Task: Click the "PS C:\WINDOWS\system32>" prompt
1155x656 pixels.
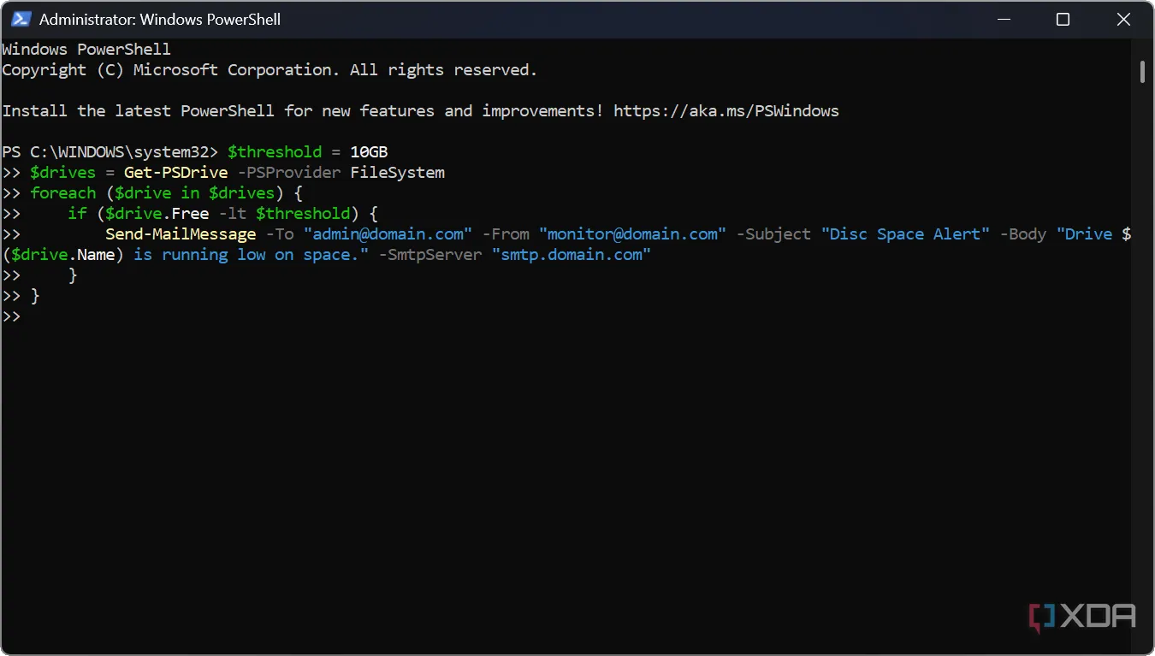Action: coord(110,152)
